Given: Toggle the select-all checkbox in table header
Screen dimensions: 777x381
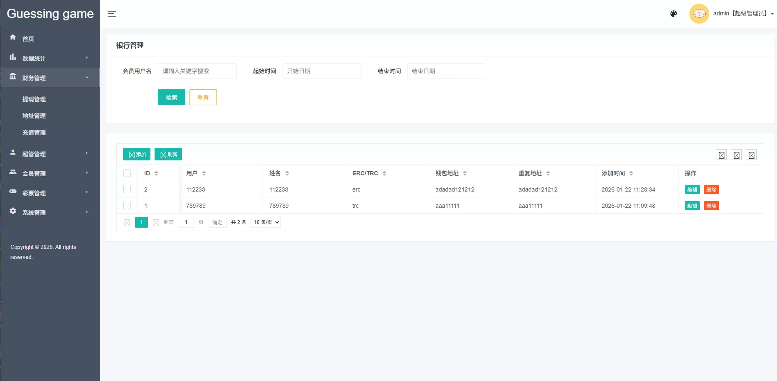Looking at the screenshot, I should tap(127, 173).
